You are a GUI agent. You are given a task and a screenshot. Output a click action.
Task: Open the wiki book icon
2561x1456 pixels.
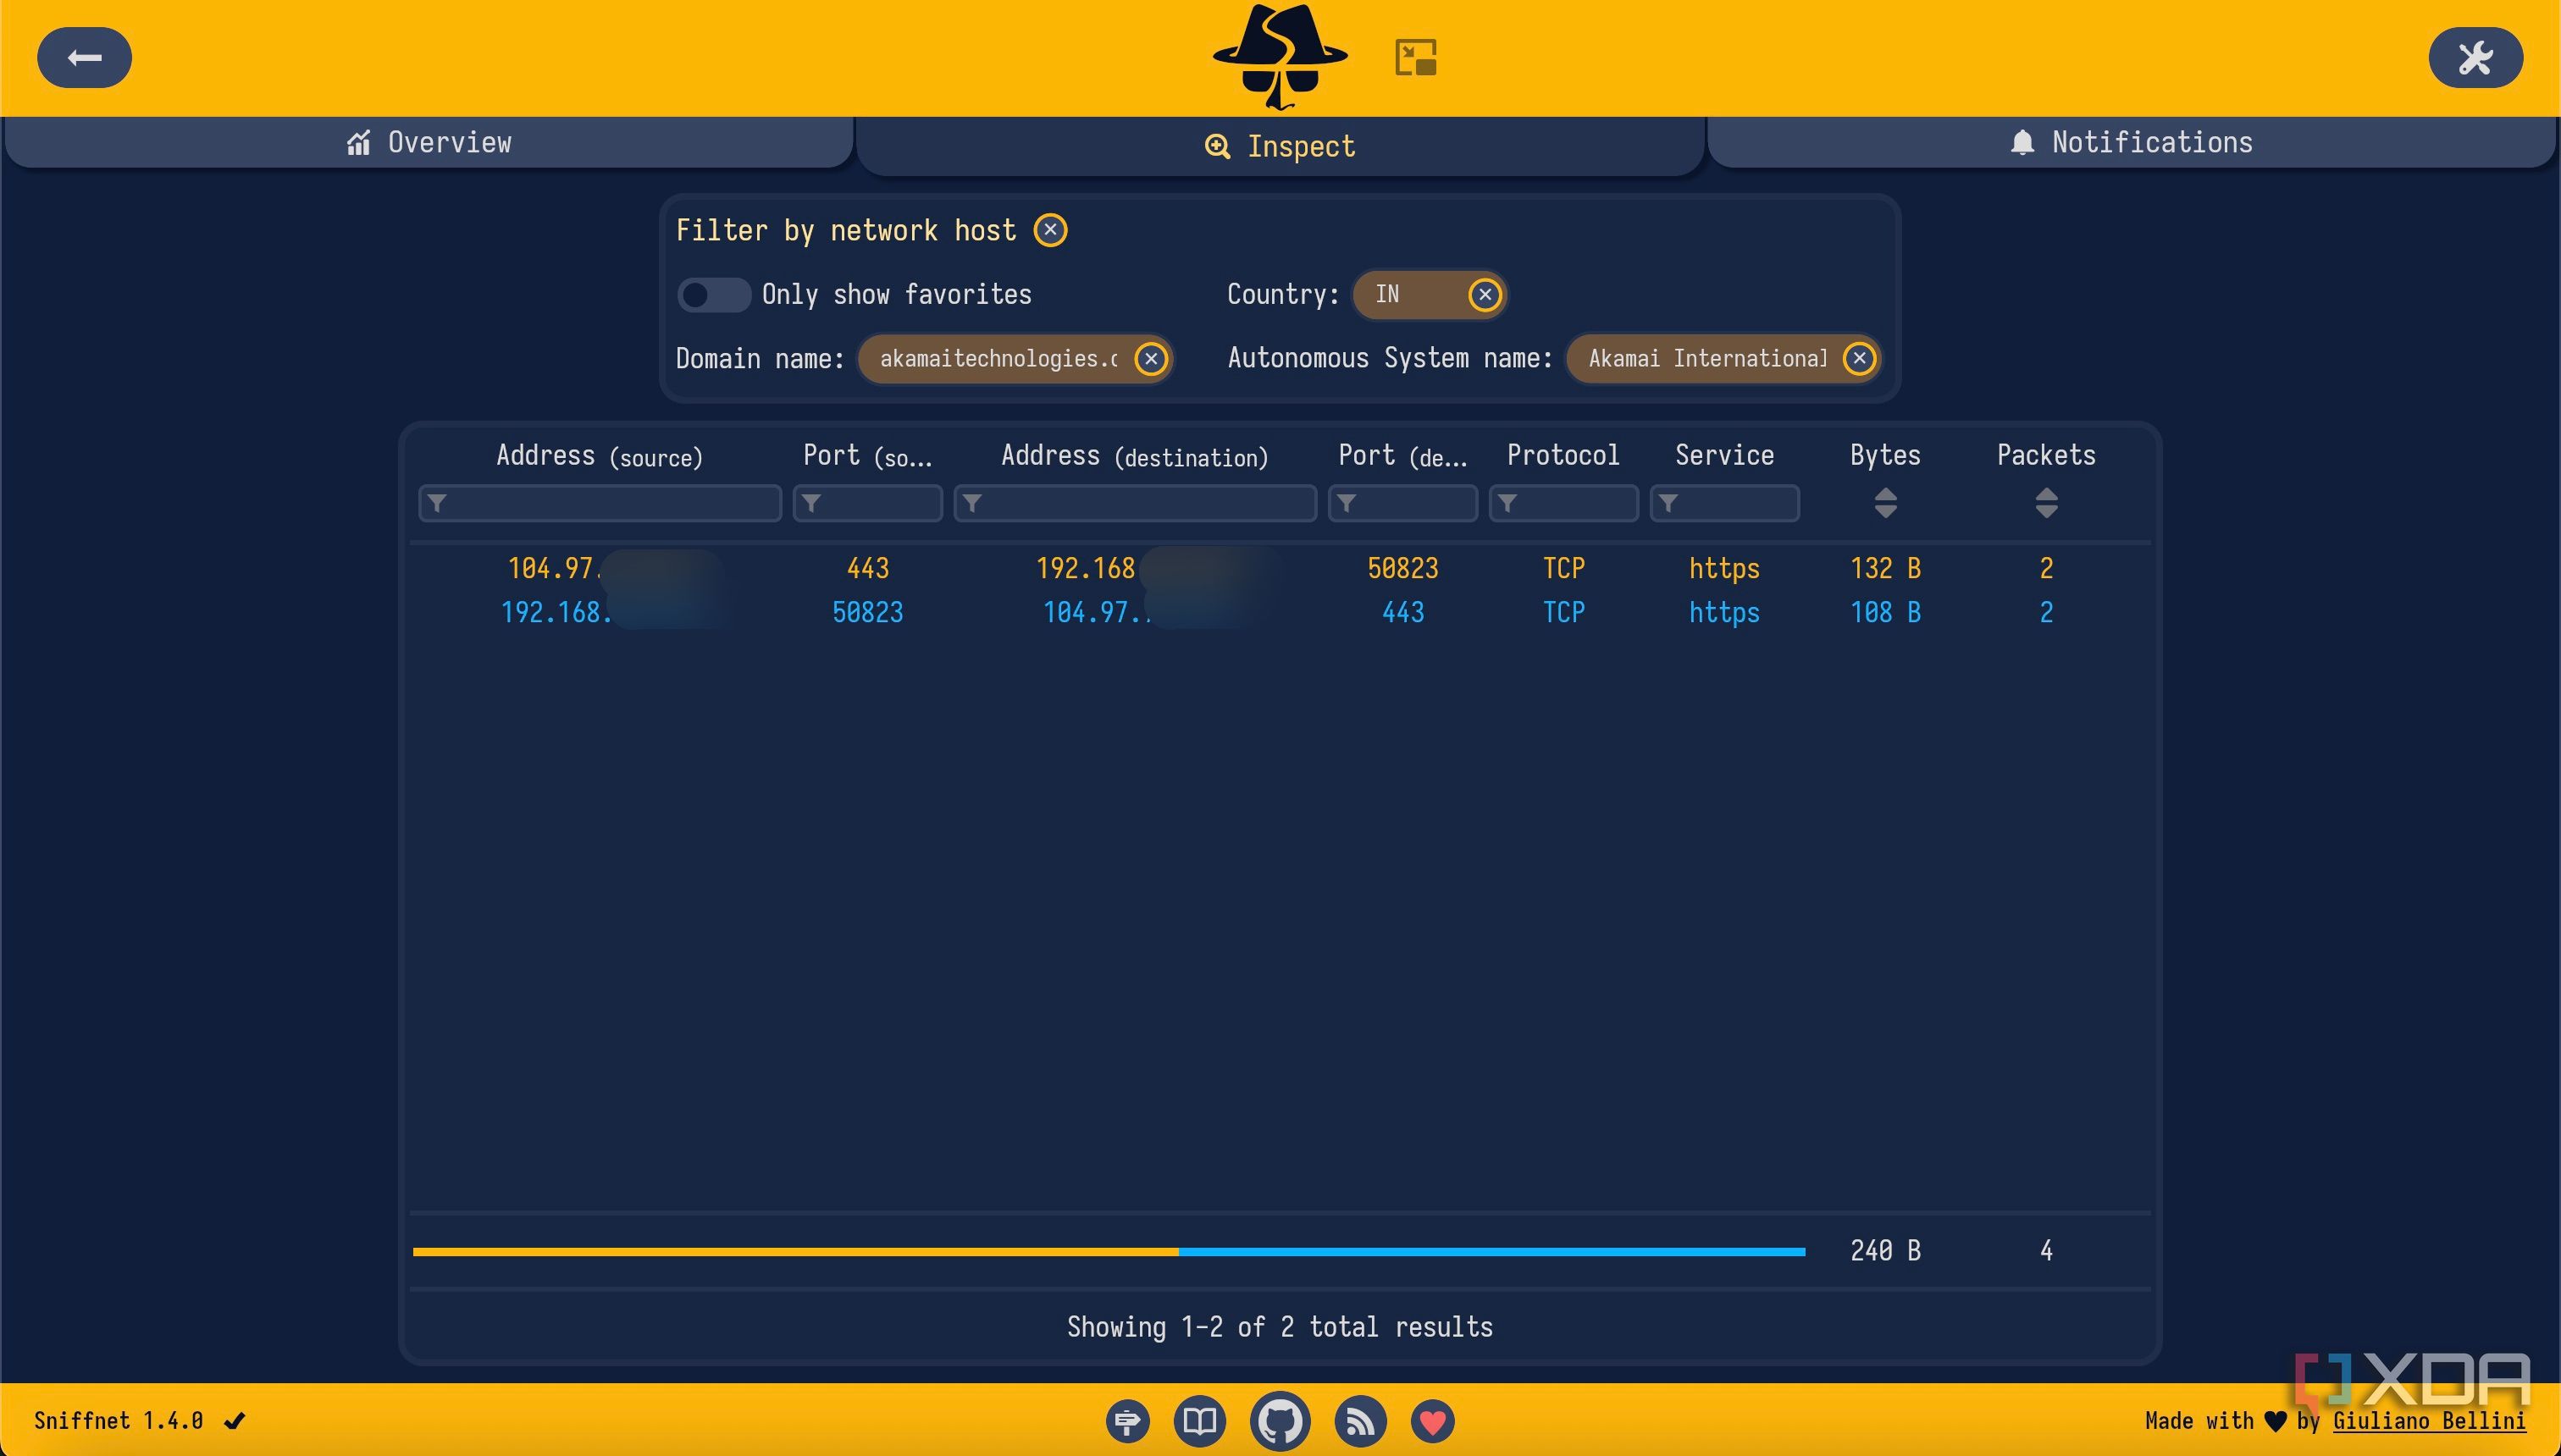[1199, 1421]
